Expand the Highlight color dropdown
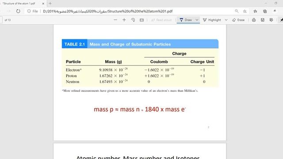The width and height of the screenshot is (283, 159). pyautogui.click(x=226, y=20)
